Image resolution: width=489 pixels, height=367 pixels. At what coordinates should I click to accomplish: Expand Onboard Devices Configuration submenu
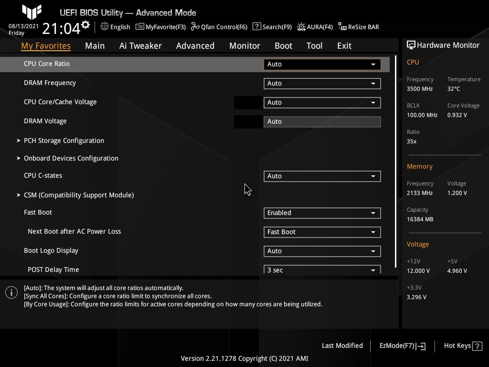coord(71,158)
